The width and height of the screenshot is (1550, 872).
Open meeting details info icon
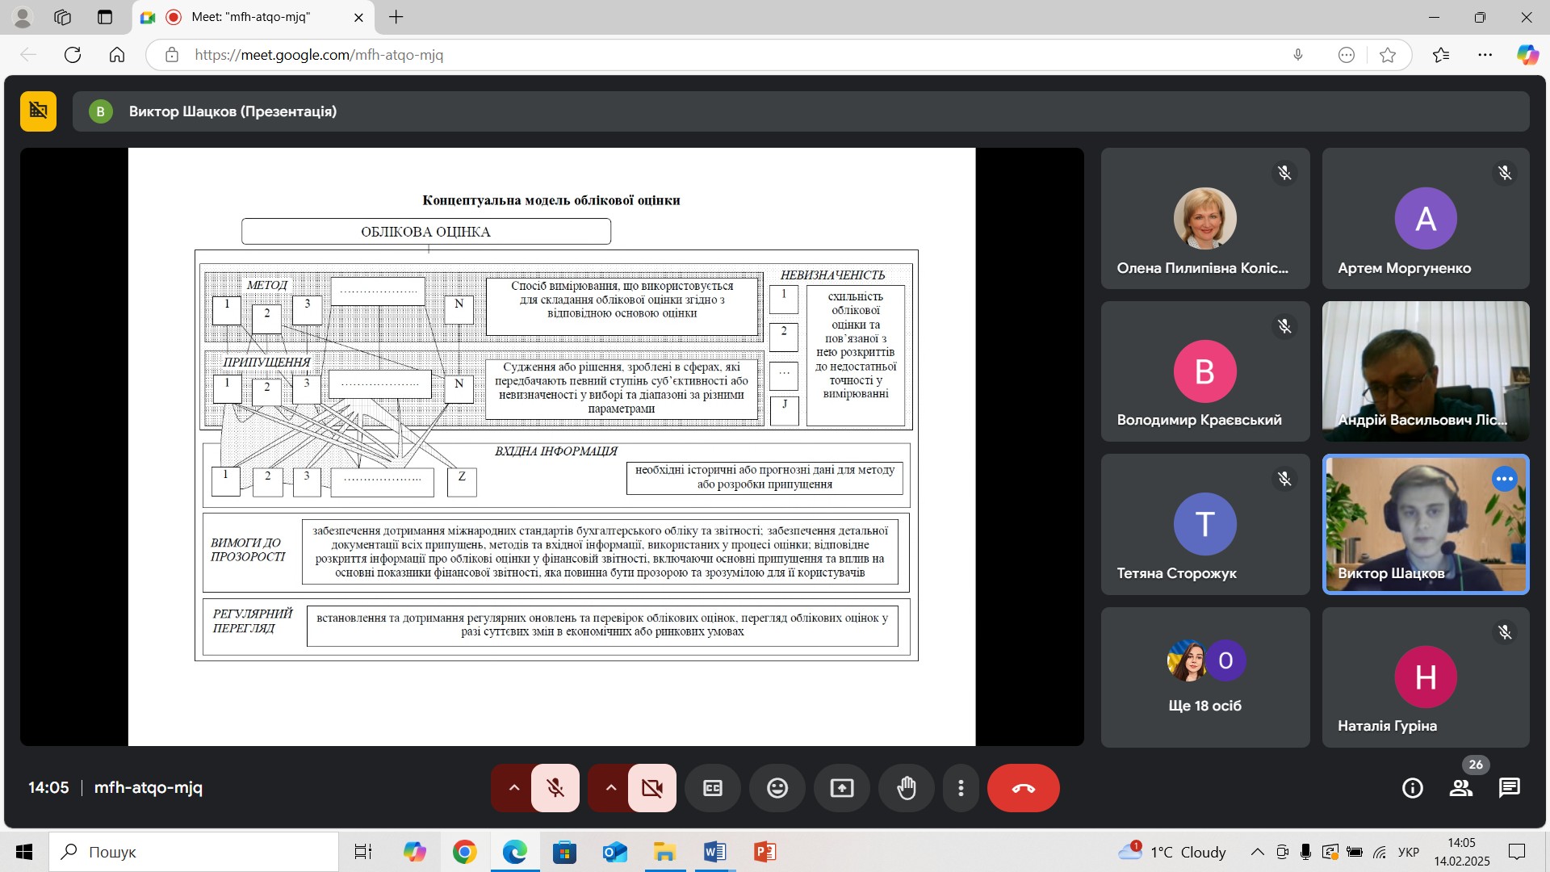pyautogui.click(x=1413, y=787)
